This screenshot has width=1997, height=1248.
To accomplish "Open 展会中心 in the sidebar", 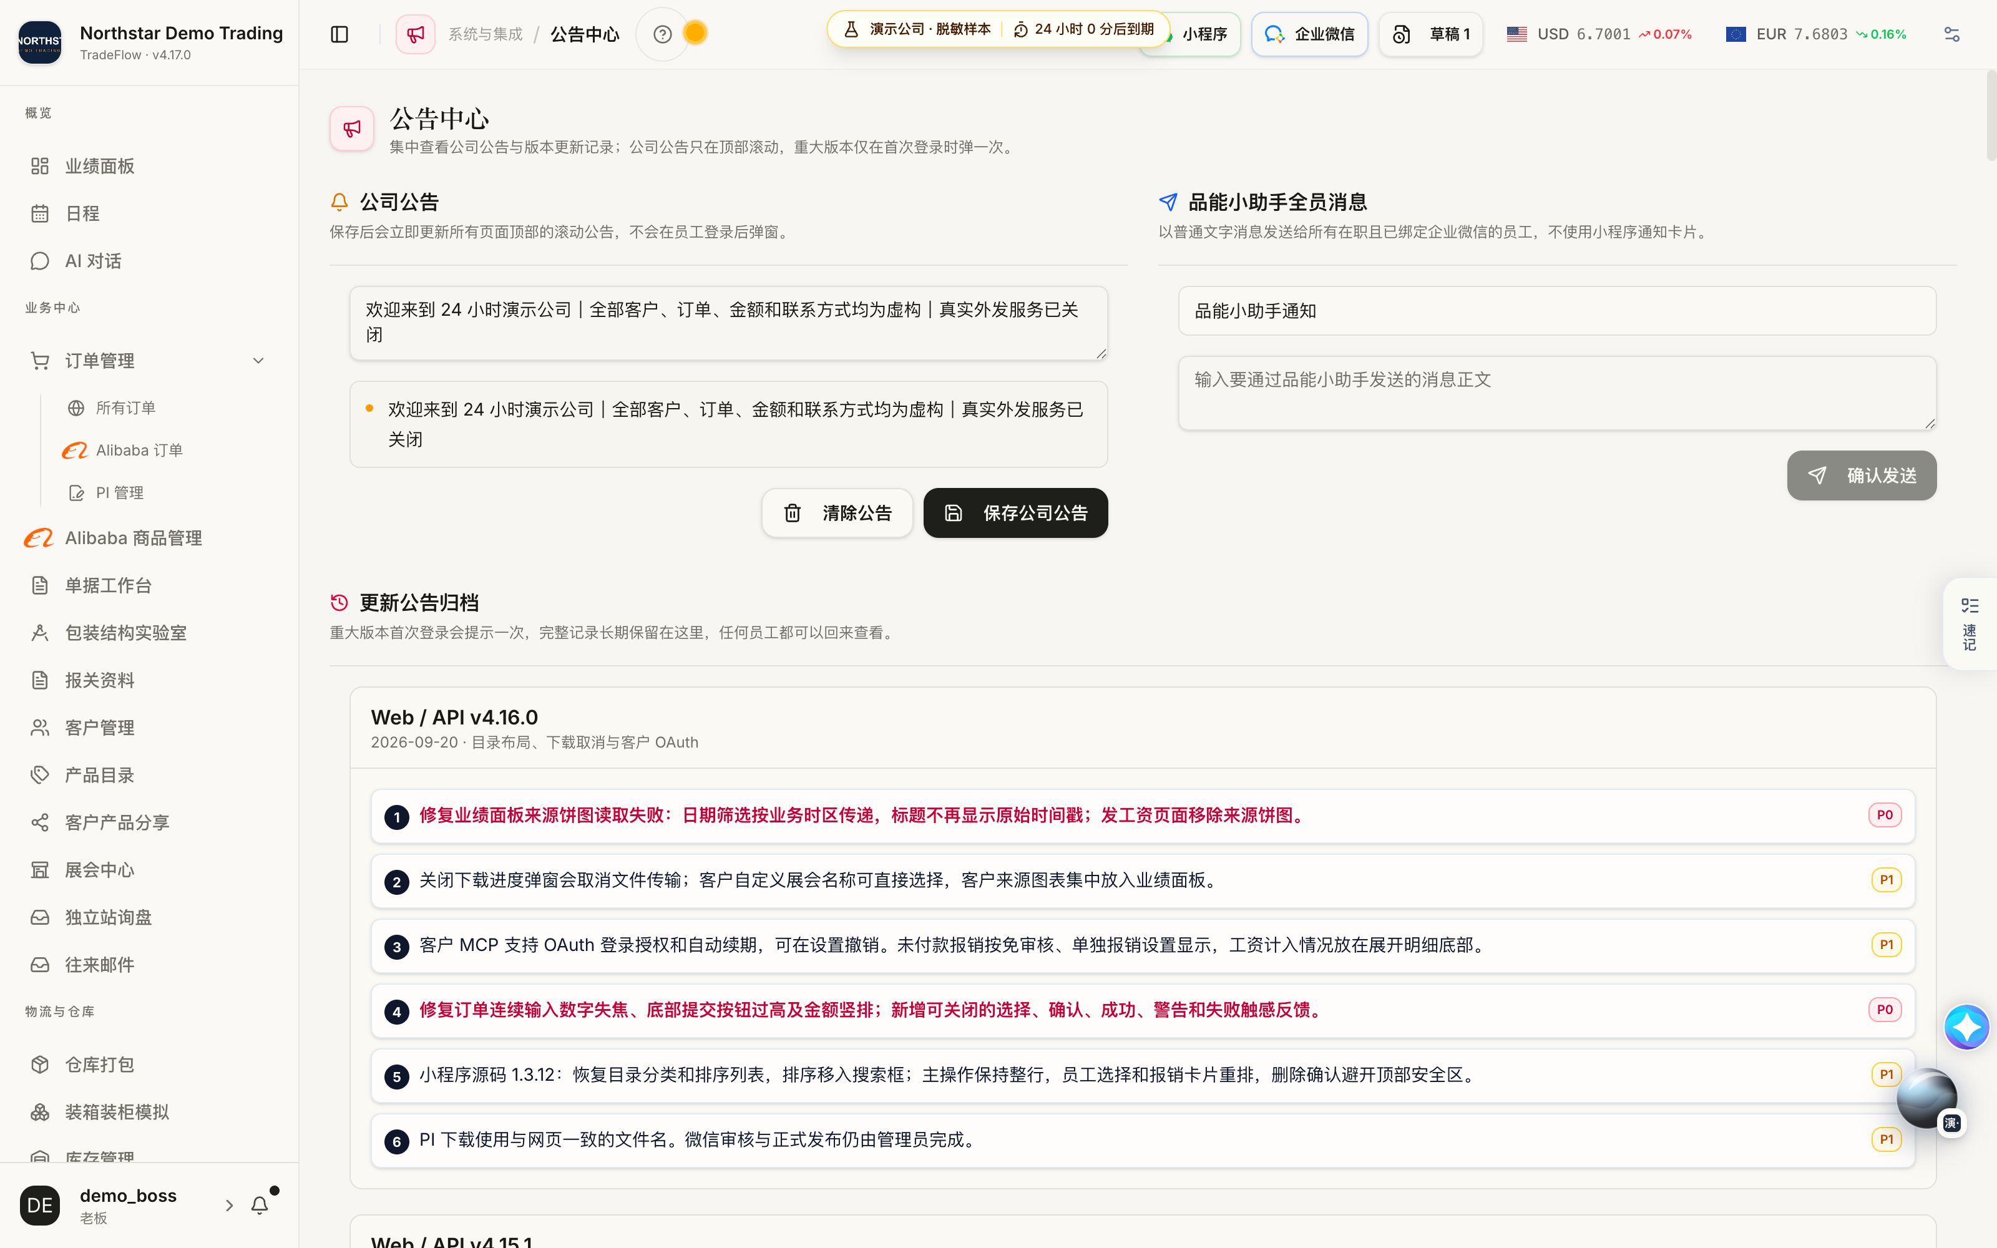I will coord(149,870).
